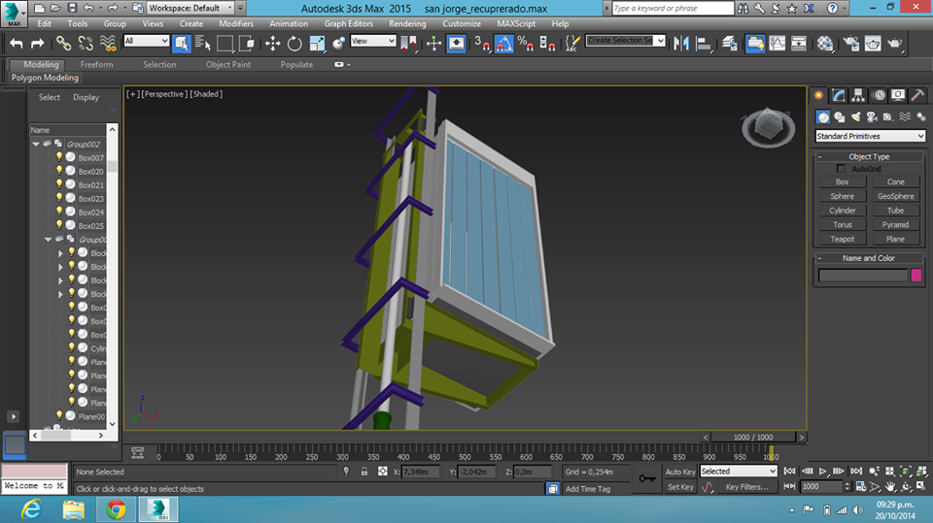933x523 pixels.
Task: Toggle visibility lightbulb for Box007
Action: pyautogui.click(x=59, y=157)
